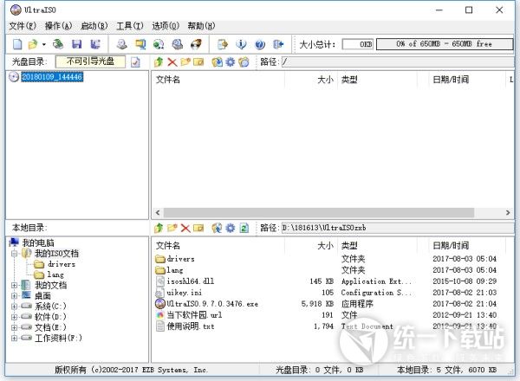The height and width of the screenshot is (381, 520).
Task: Click the New blank image toolbar icon
Action: pos(17,44)
